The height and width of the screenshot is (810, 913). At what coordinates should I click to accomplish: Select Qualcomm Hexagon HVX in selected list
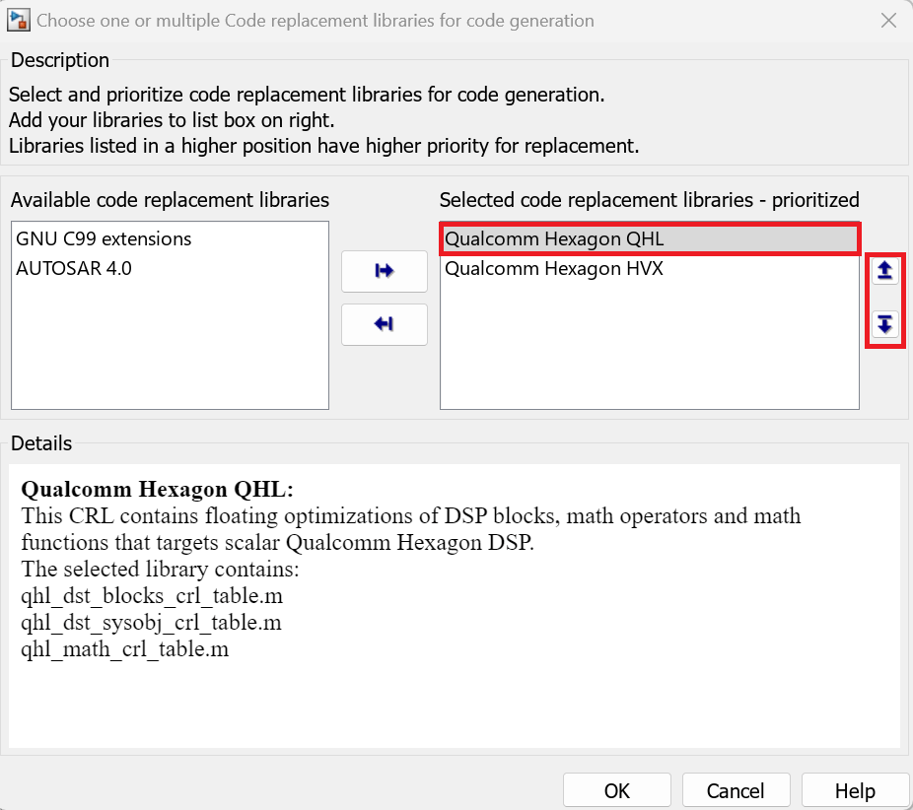[554, 268]
